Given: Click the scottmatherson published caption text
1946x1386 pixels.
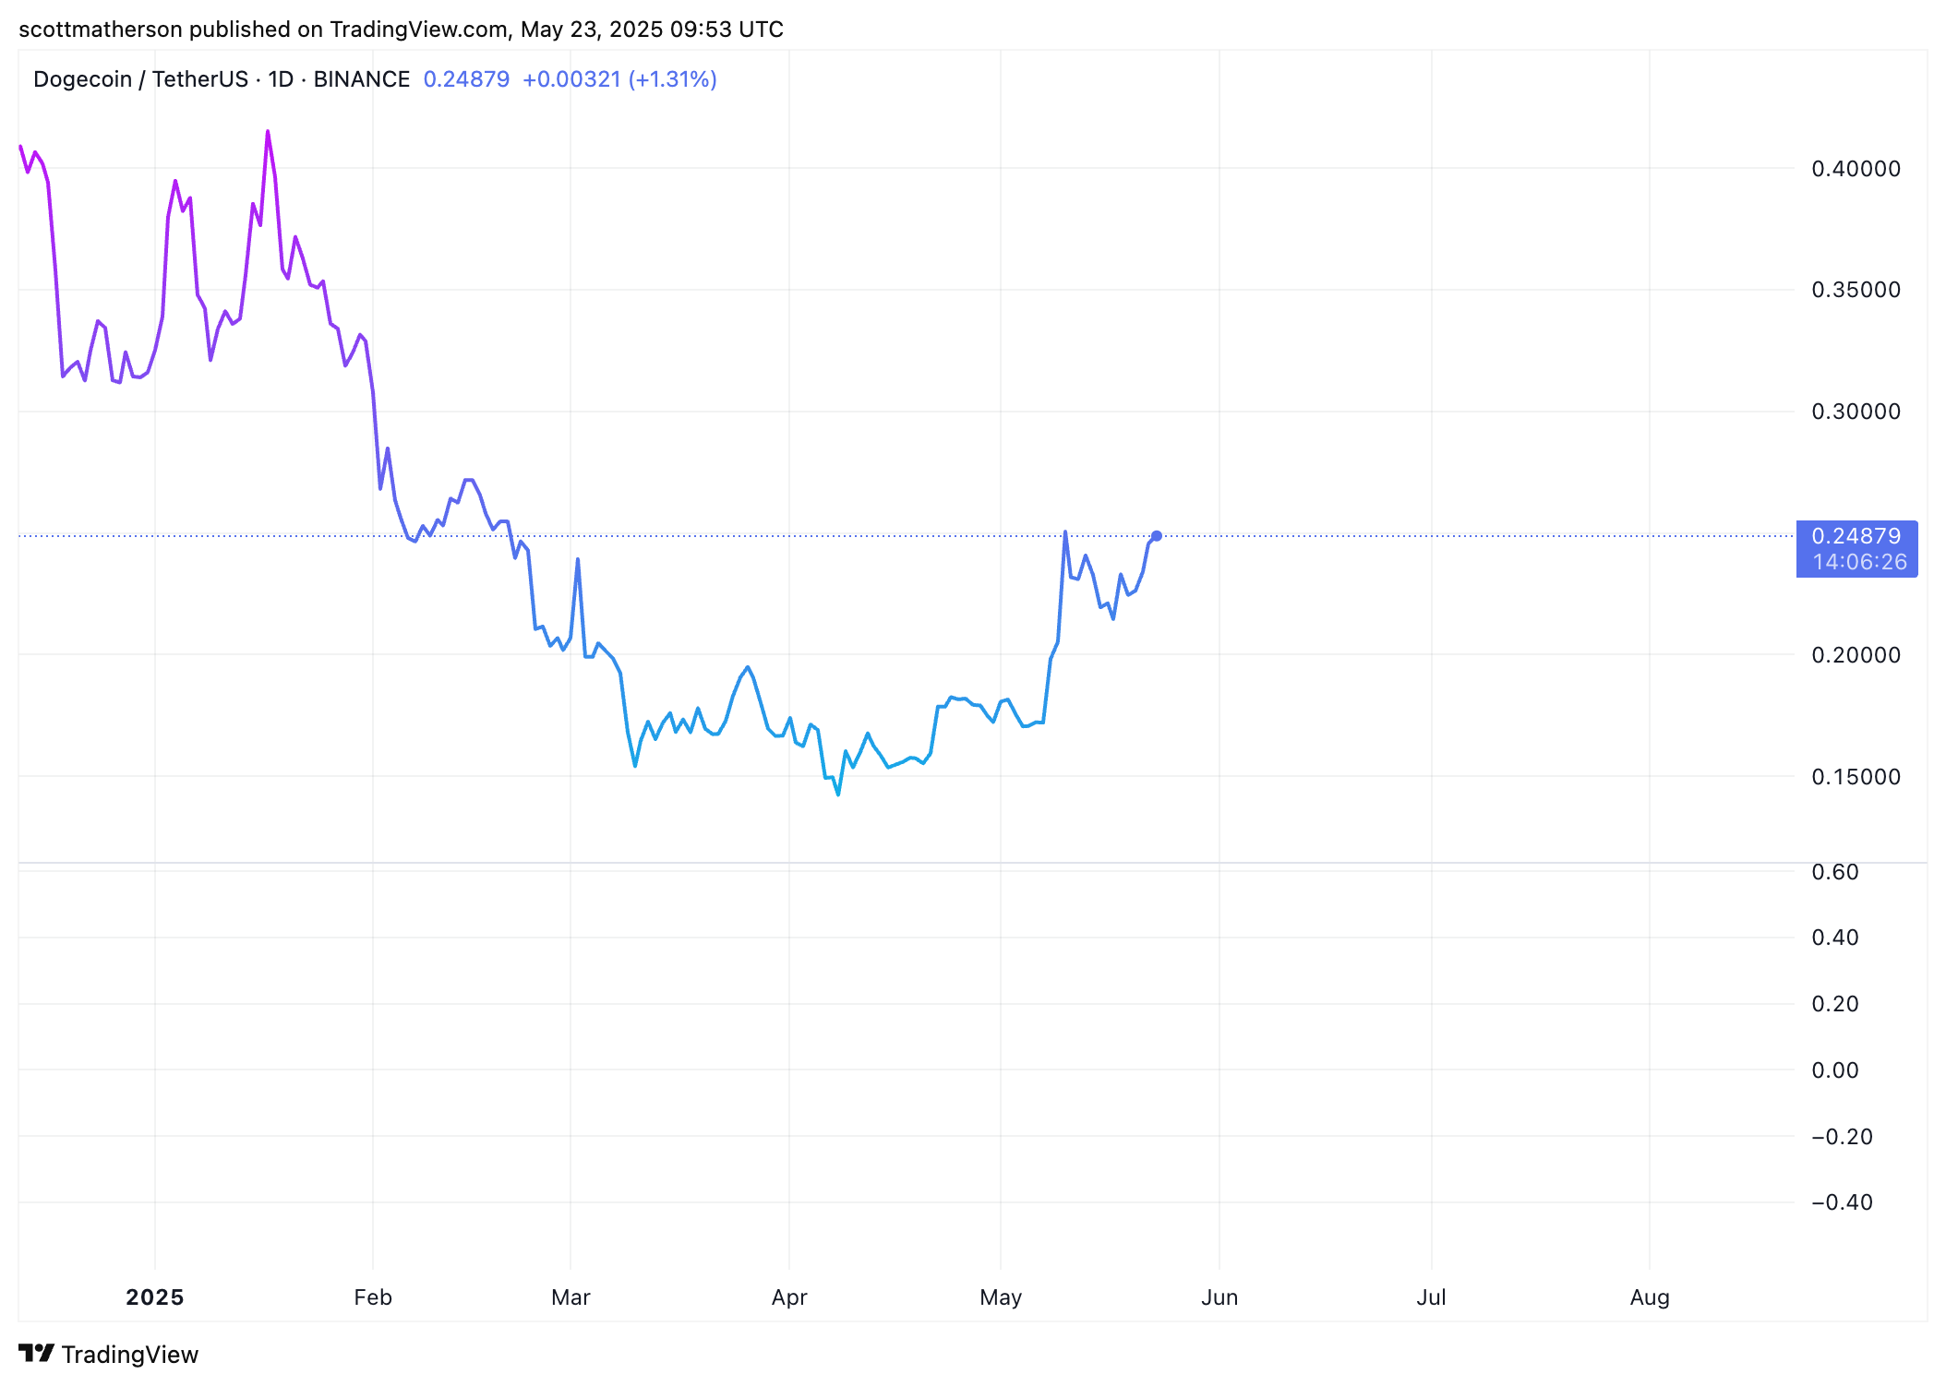Looking at the screenshot, I should coord(401,30).
